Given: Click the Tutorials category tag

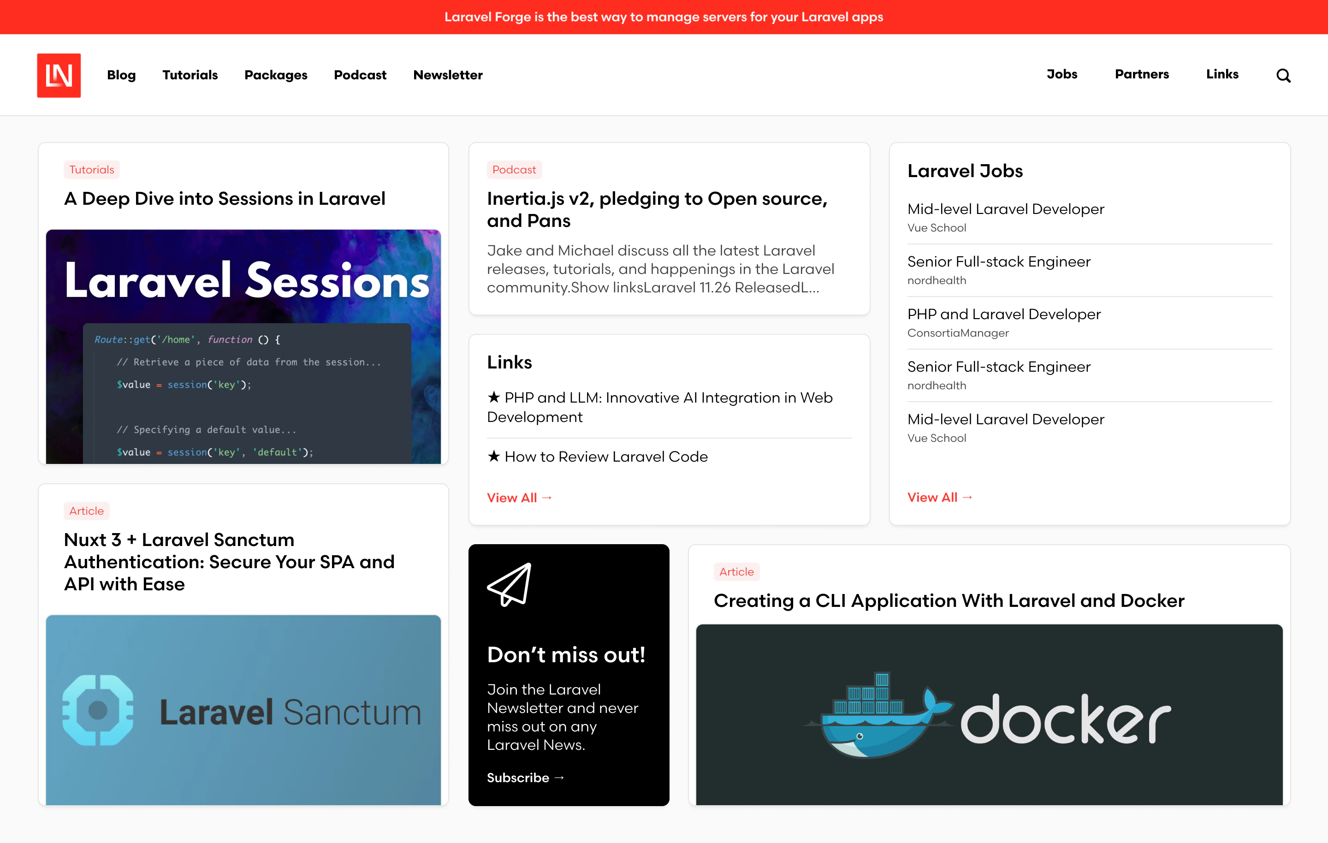Looking at the screenshot, I should pyautogui.click(x=92, y=169).
